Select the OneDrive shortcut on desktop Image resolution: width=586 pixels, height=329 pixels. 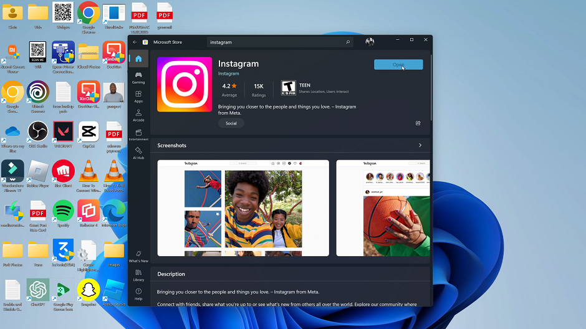pos(12,136)
